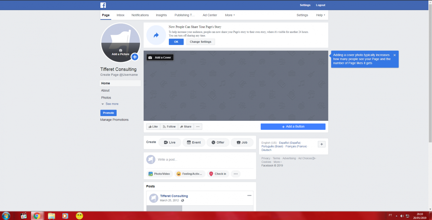This screenshot has width=432, height=220.
Task: Click the more post options ellipsis button
Action: 235,174
